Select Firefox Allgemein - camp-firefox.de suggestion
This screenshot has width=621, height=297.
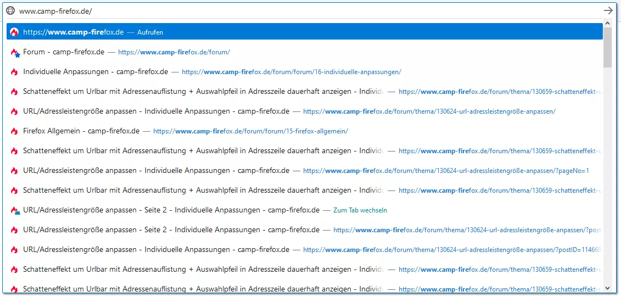pos(81,131)
